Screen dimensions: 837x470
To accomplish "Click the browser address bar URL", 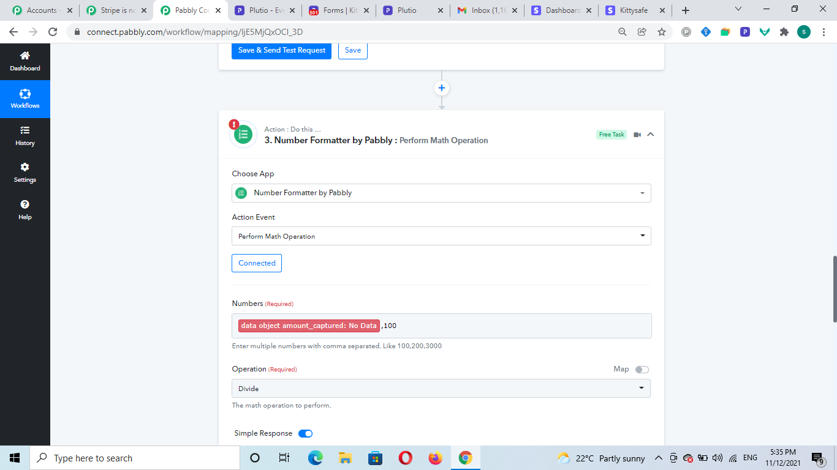I will 195,32.
